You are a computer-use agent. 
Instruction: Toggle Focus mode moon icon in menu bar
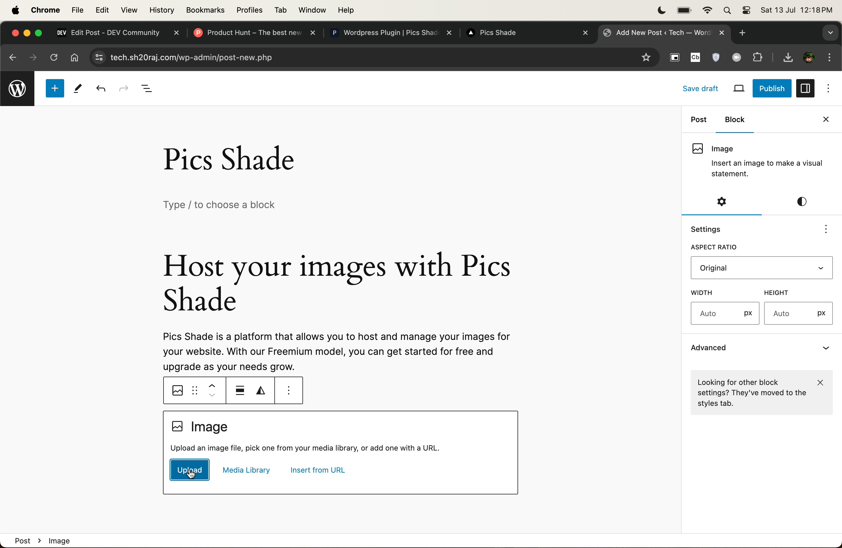661,10
